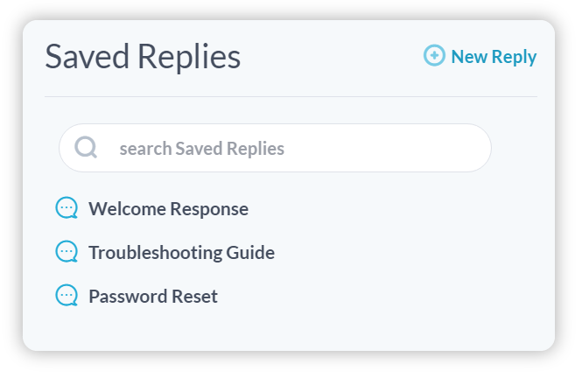Click the word Password in the list
The width and height of the screenshot is (582, 378).
point(128,296)
